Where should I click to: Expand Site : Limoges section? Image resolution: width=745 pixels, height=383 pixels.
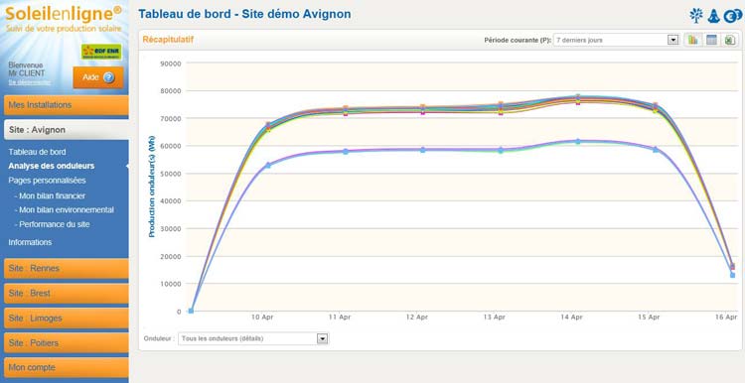[66, 318]
